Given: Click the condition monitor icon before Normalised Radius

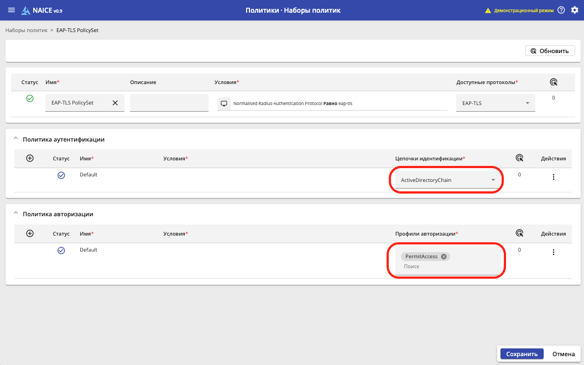Looking at the screenshot, I should pyautogui.click(x=224, y=103).
